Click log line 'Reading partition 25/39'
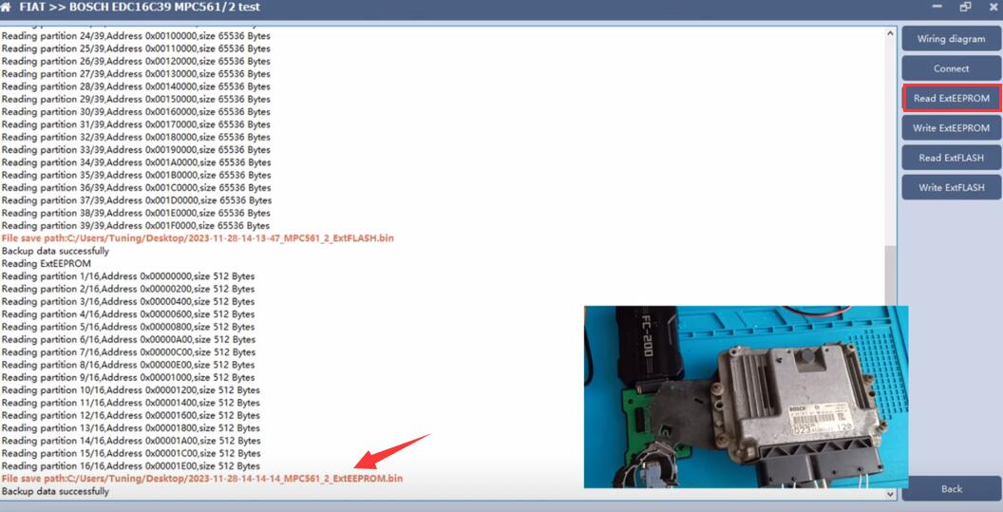This screenshot has width=1003, height=512. (x=136, y=48)
